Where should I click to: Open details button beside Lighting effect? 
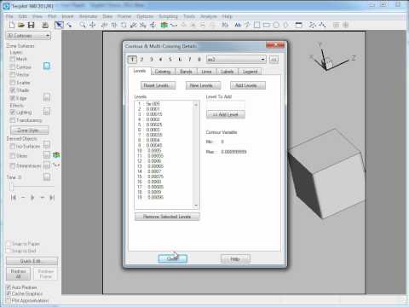click(47, 112)
